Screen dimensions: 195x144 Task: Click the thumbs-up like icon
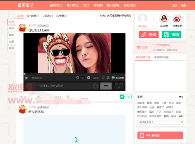coord(22,97)
